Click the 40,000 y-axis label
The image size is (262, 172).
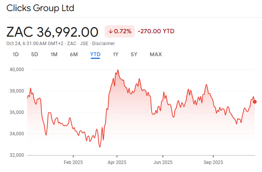pyautogui.click(x=16, y=70)
